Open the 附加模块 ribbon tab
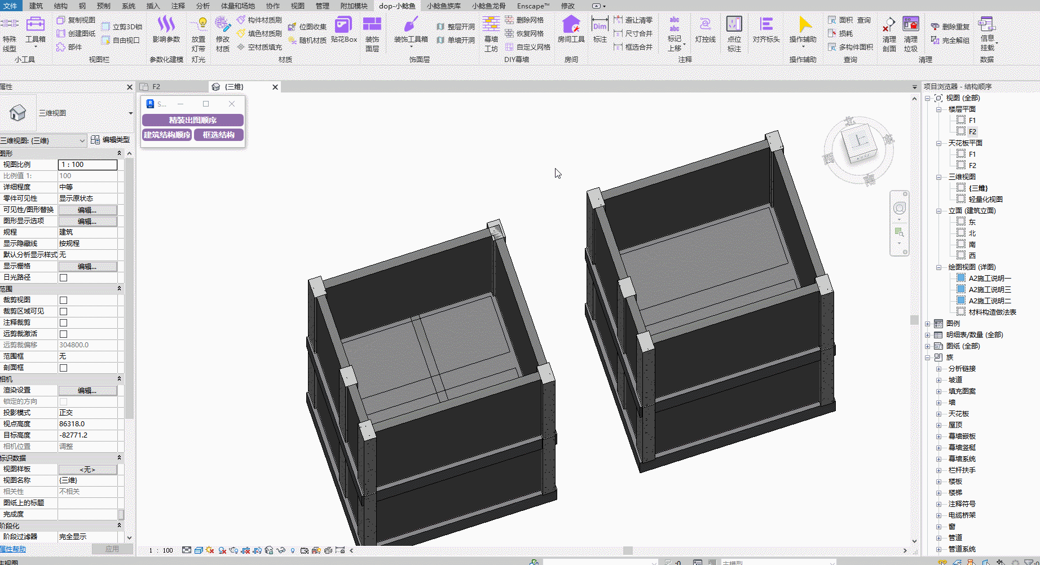The height and width of the screenshot is (565, 1040). 354,6
